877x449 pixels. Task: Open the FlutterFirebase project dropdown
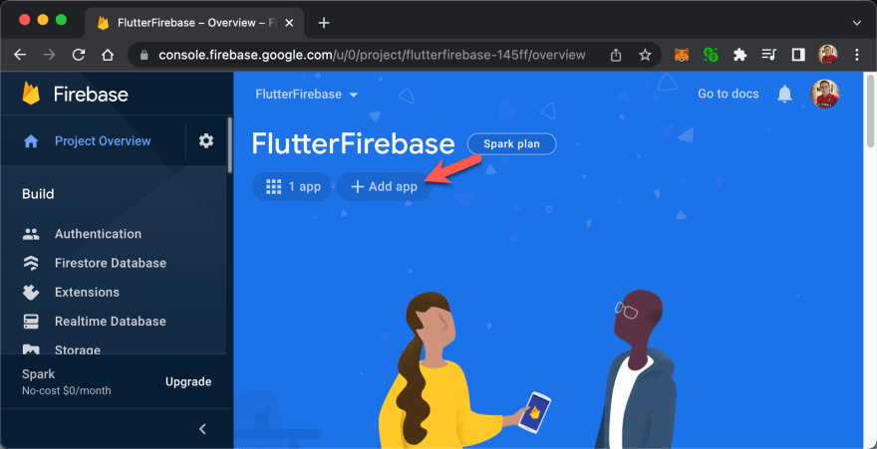(x=307, y=95)
